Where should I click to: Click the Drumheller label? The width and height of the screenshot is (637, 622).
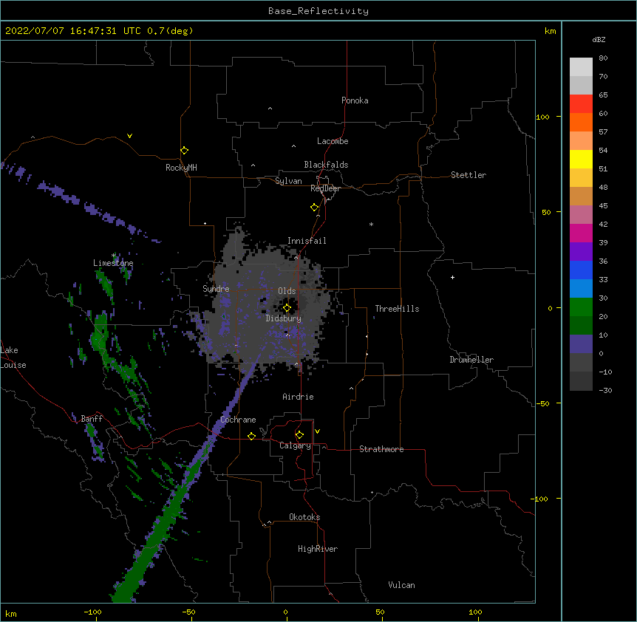471,360
